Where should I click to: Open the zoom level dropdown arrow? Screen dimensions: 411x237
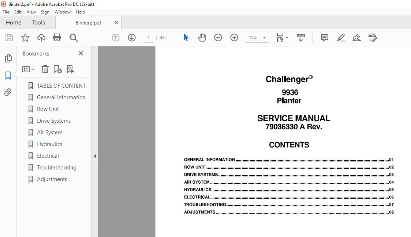point(265,38)
